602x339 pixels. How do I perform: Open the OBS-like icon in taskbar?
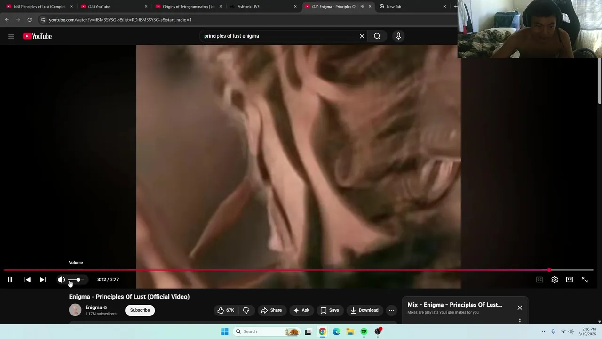pos(378,331)
